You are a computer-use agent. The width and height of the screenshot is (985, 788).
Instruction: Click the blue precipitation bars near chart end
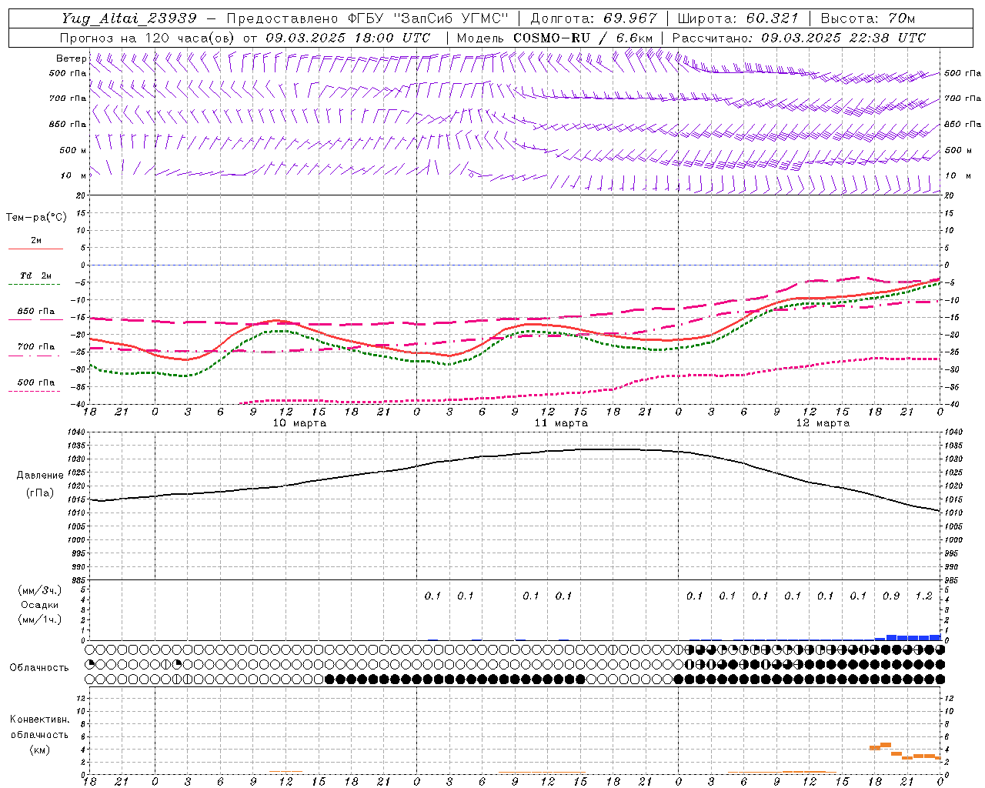tap(907, 637)
